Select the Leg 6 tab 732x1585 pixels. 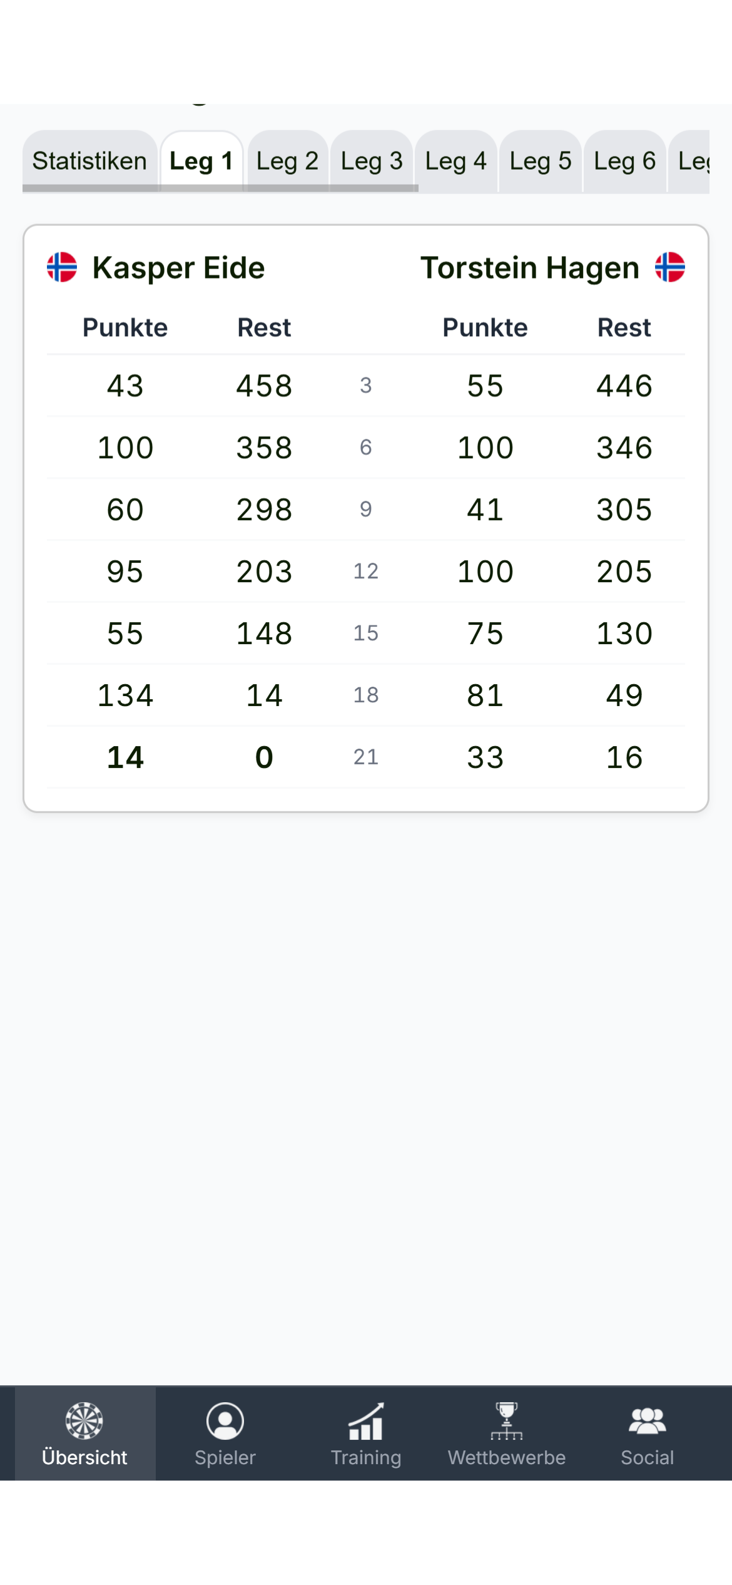[625, 162]
